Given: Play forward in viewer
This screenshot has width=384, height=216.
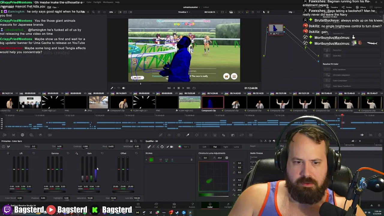Looking at the screenshot, I should point(183,88).
